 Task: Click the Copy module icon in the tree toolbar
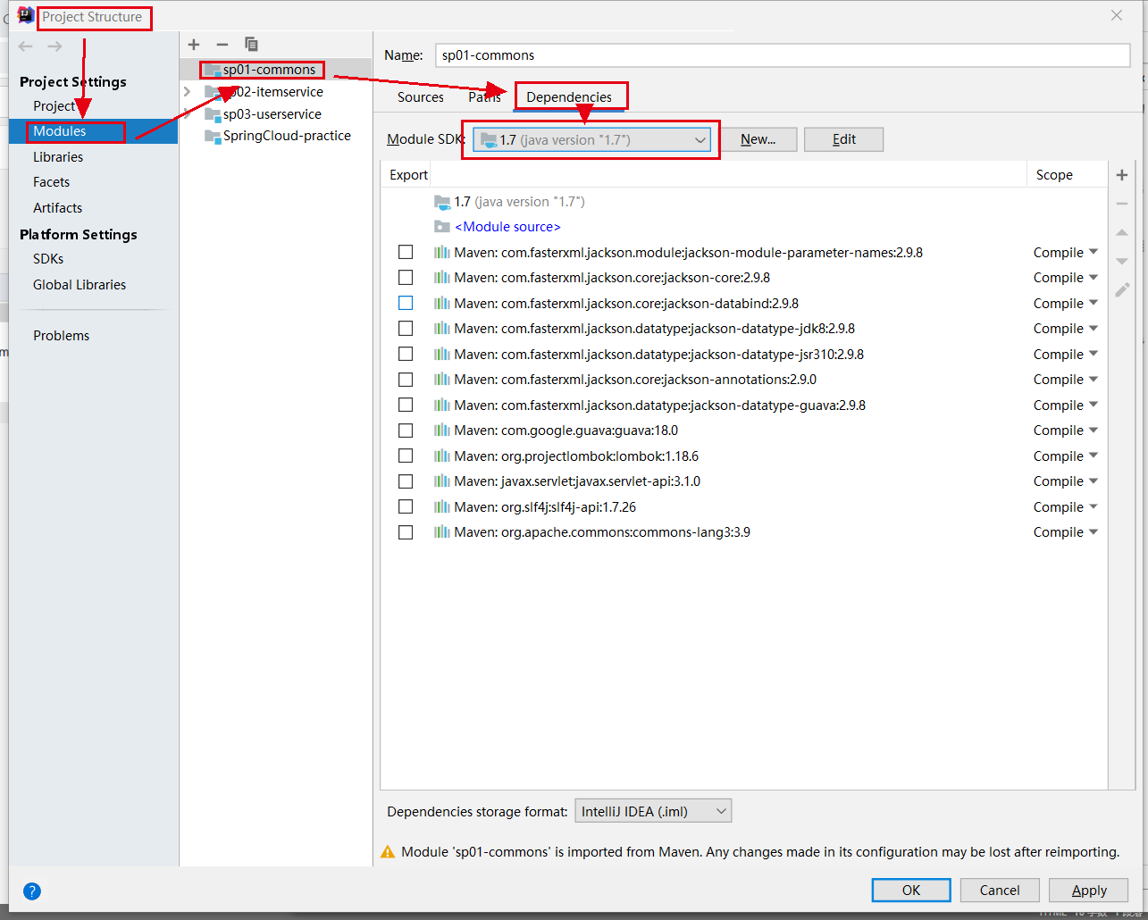click(251, 44)
